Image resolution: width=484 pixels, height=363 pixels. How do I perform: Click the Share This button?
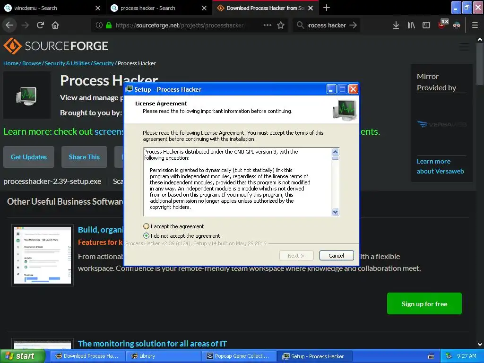(x=84, y=157)
